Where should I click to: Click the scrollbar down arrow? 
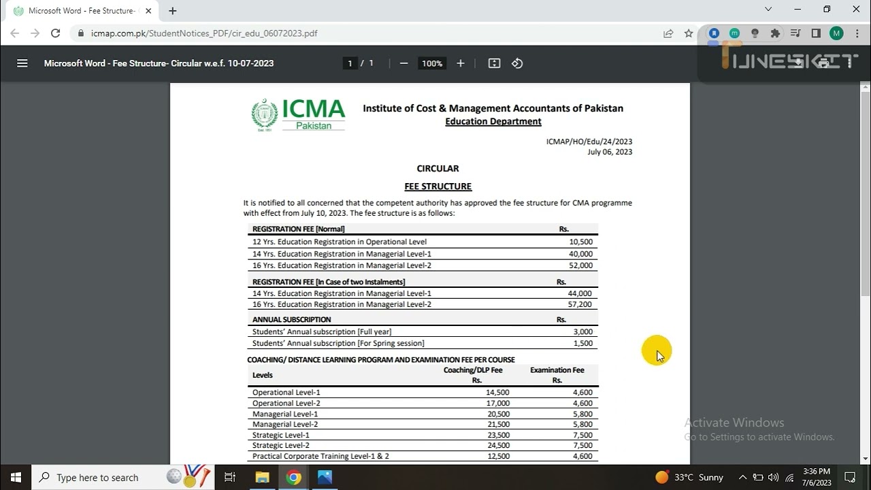coord(865,459)
